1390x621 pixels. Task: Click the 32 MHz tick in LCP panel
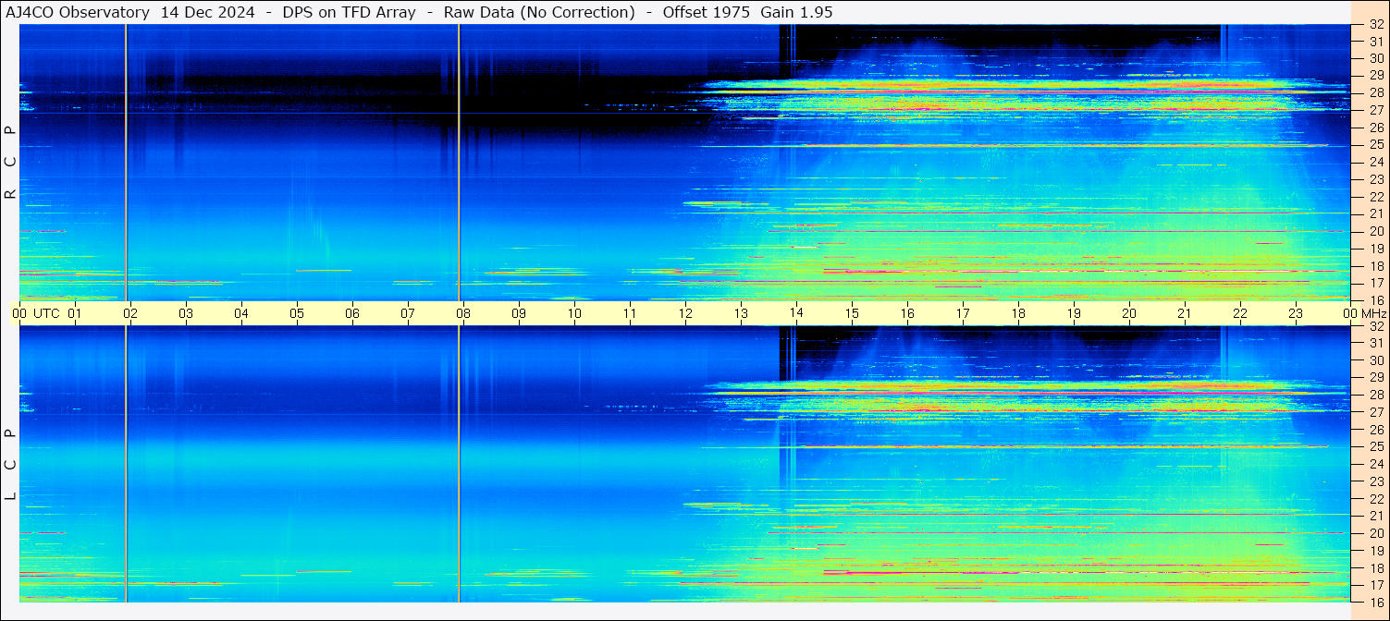pos(1376,325)
